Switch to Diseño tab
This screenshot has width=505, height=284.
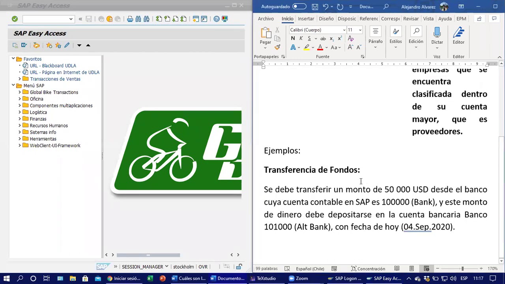pyautogui.click(x=326, y=19)
